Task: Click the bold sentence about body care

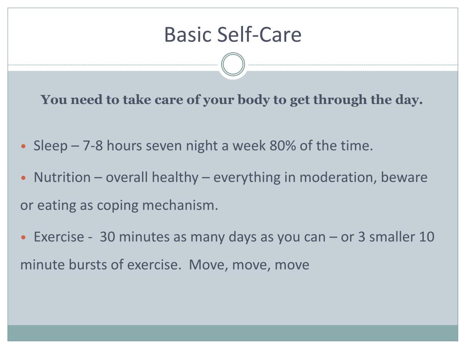Action: (x=232, y=100)
